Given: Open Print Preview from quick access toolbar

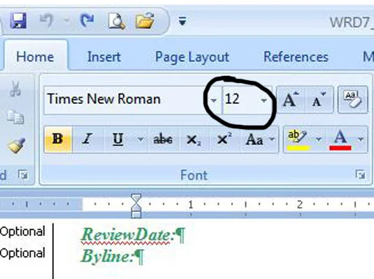Looking at the screenshot, I should tap(117, 21).
